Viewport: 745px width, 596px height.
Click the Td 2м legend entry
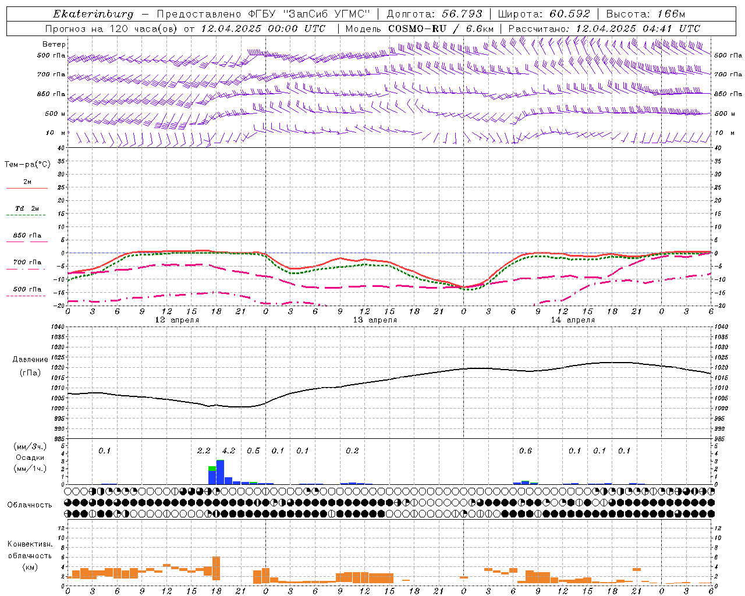coord(27,208)
